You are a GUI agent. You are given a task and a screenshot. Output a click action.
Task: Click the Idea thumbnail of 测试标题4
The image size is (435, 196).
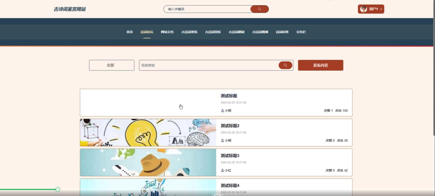[148, 187]
